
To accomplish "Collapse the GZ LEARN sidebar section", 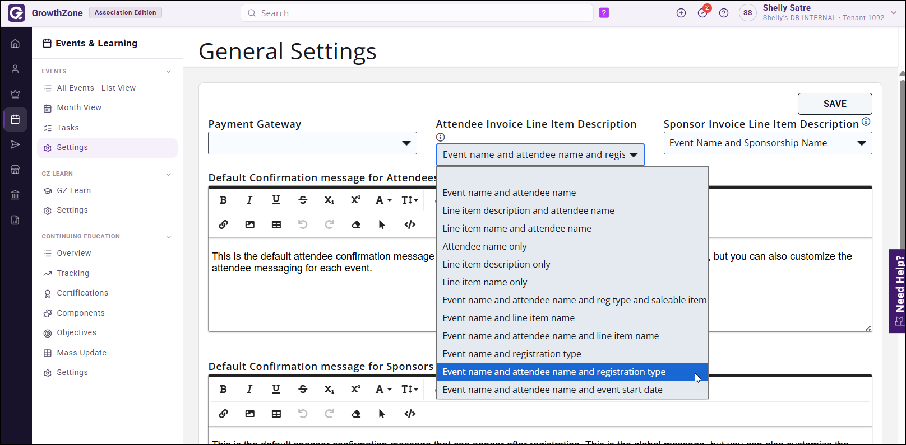I will [x=169, y=174].
